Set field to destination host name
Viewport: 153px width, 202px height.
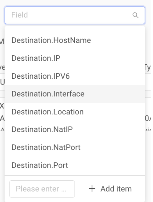pos(75,40)
